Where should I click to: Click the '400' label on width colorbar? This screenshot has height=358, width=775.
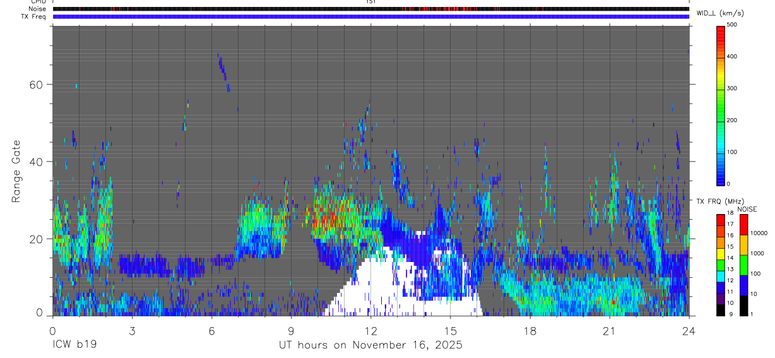(732, 56)
